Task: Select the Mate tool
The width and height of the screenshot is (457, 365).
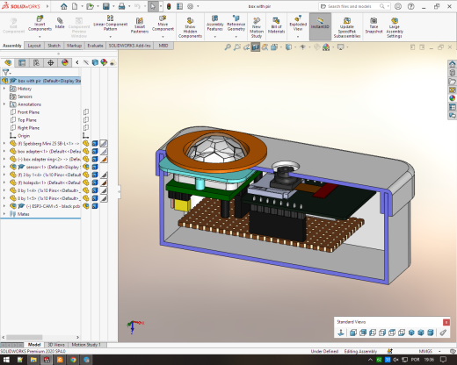Action: (x=60, y=23)
